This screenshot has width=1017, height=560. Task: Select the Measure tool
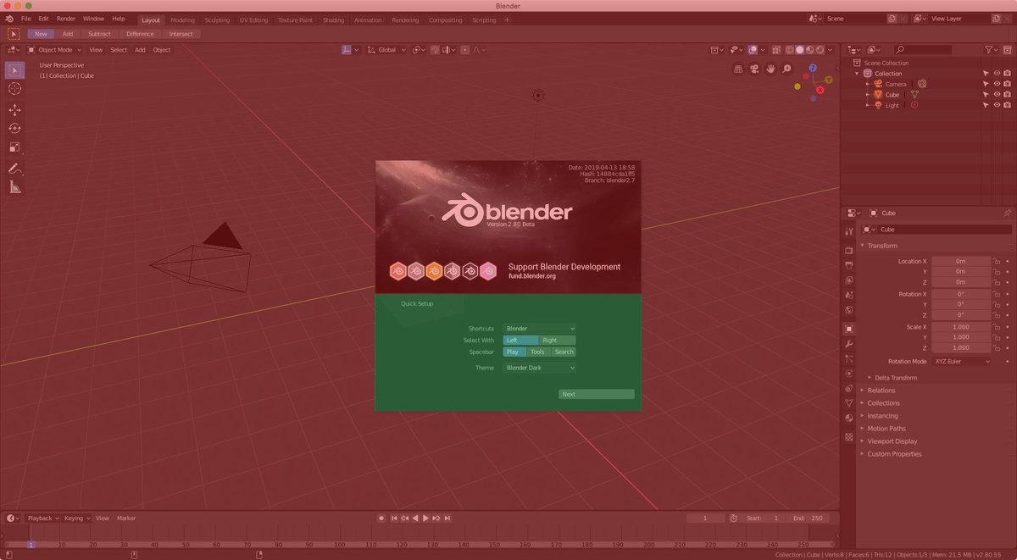(14, 187)
